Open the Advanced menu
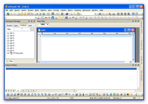Screen dimensions: 148x104 86,10
